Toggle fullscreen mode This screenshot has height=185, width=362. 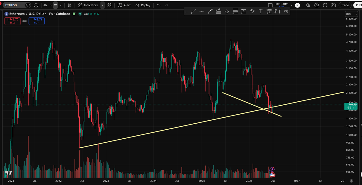325,5
